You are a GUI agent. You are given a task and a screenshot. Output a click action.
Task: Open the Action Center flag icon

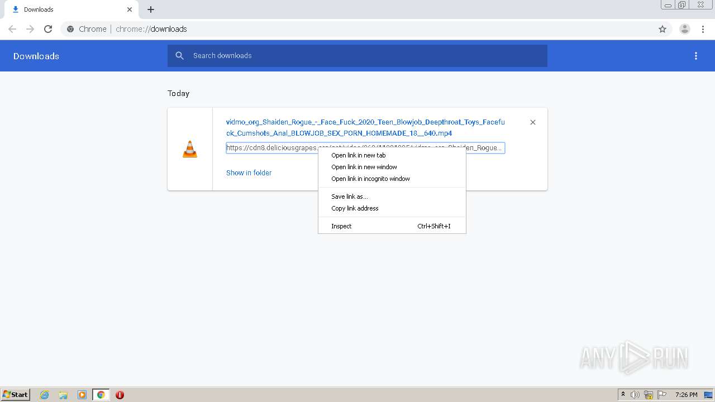[662, 395]
